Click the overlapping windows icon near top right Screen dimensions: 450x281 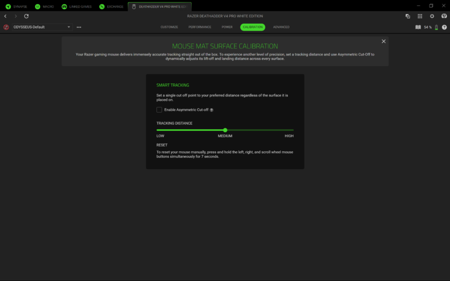408,16
